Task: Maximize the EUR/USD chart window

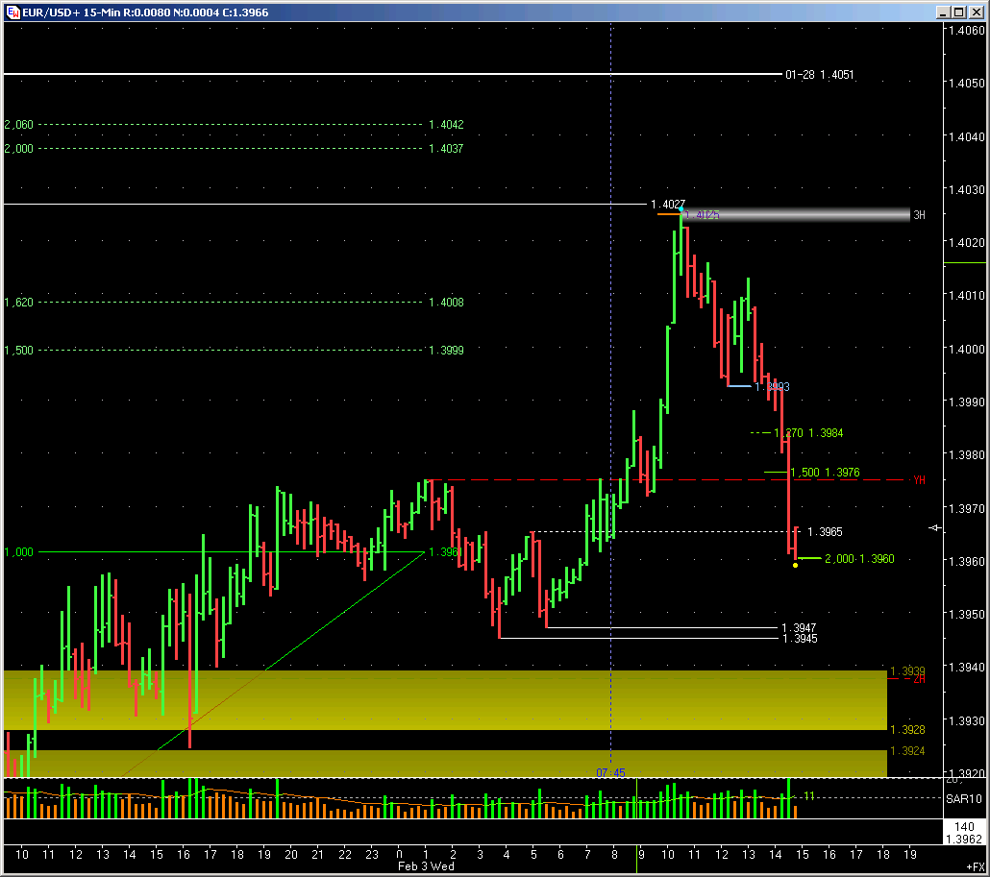Action: (959, 12)
